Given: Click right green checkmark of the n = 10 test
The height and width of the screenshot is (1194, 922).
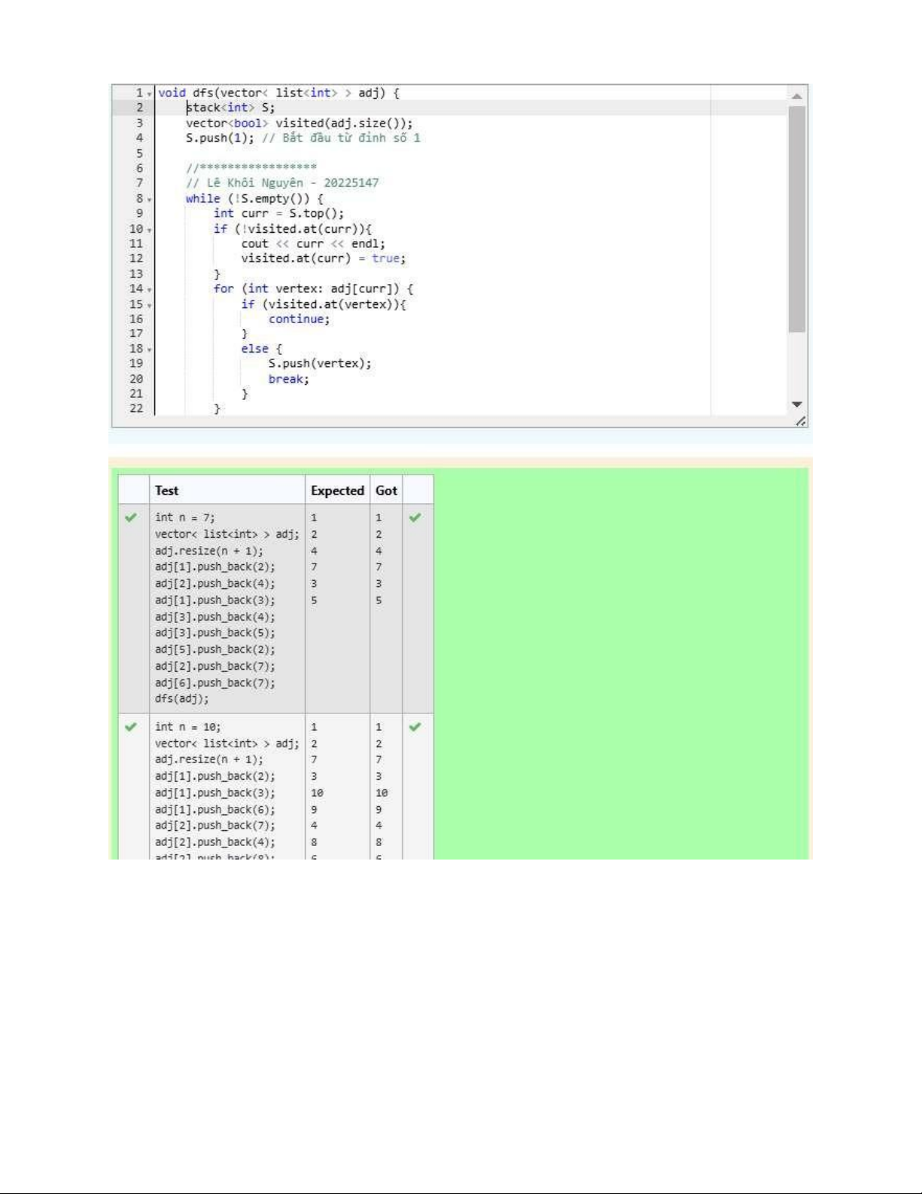Looking at the screenshot, I should pyautogui.click(x=415, y=727).
